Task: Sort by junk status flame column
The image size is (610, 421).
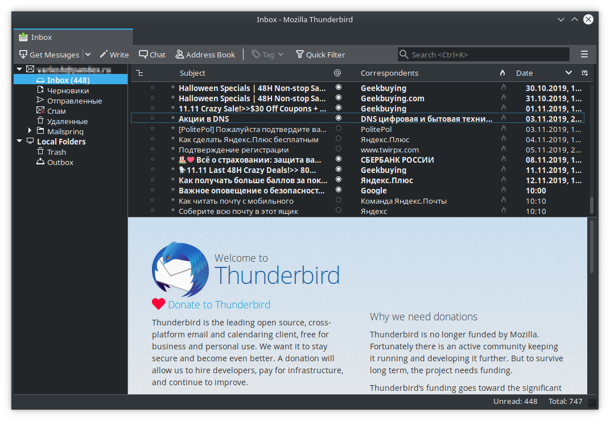Action: pos(502,73)
